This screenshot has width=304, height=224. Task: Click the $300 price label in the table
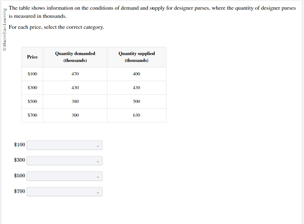pyautogui.click(x=32, y=88)
